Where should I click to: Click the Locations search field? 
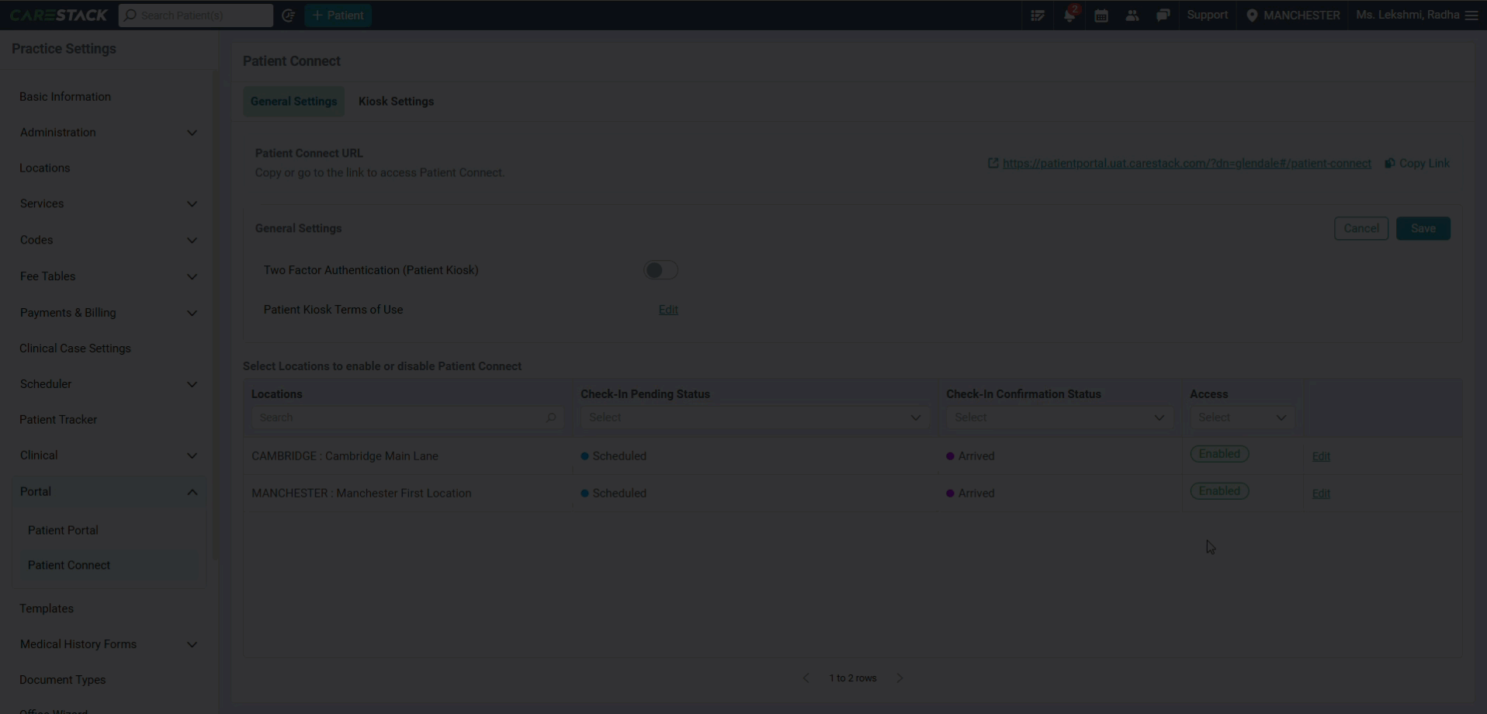(x=407, y=418)
